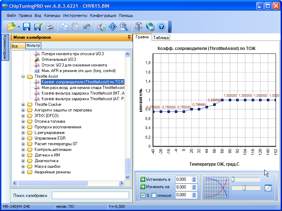Click the open file folder icon
Viewport: 282px width, 211px height.
[11, 27]
